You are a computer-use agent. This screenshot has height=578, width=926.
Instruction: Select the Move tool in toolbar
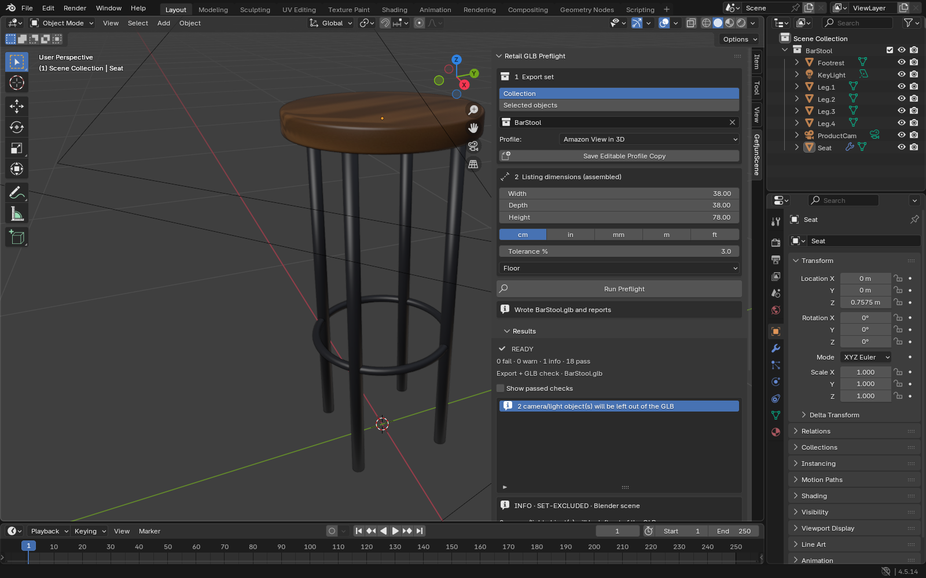17,106
